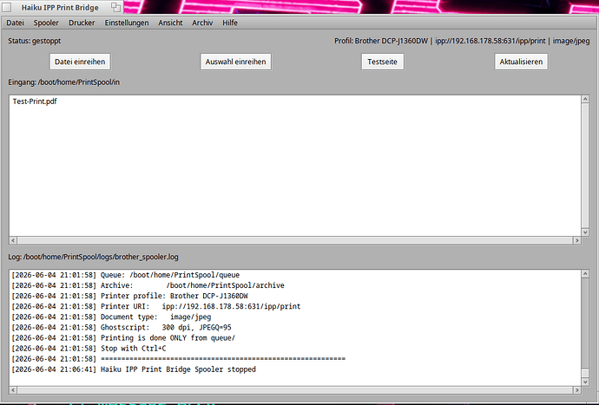The image size is (599, 405).
Task: Open the Ansicht menu
Action: 170,23
